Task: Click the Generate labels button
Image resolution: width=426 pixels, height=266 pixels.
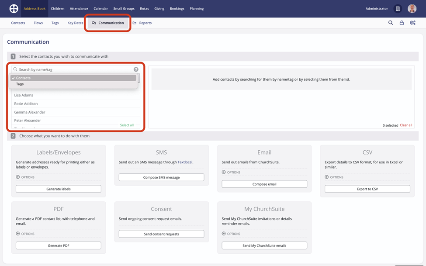Action: [x=59, y=189]
